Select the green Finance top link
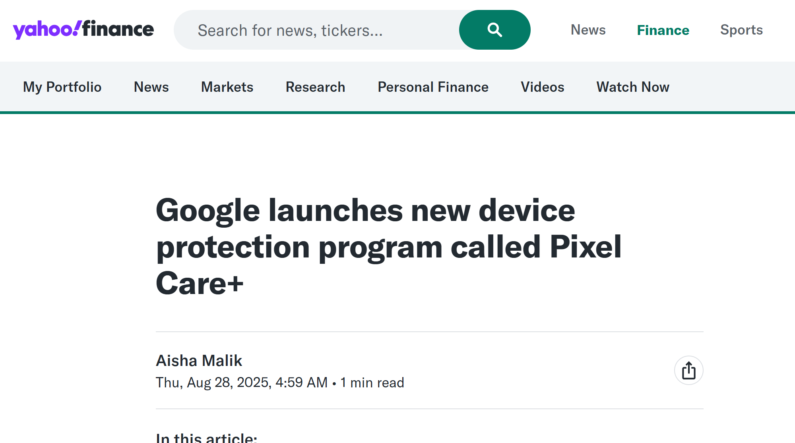This screenshot has height=443, width=795. click(x=663, y=30)
